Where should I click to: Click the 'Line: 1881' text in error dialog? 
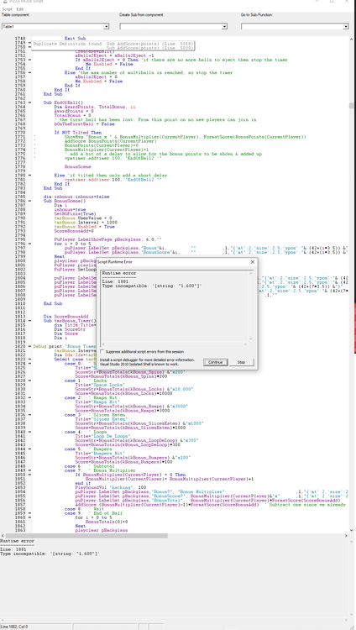(x=113, y=281)
